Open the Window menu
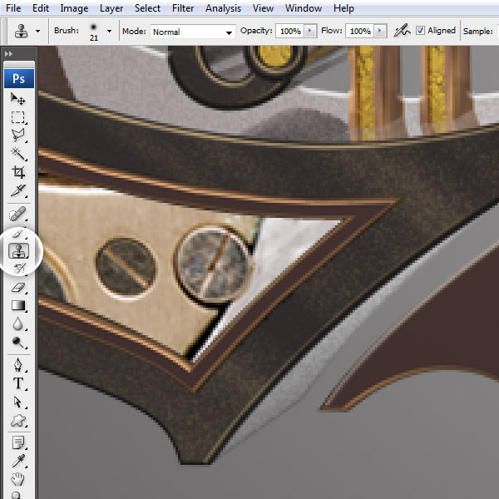This screenshot has height=499, width=499. (304, 8)
